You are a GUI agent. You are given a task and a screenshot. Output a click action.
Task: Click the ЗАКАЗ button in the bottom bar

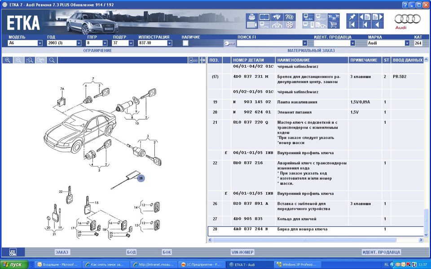62,252
